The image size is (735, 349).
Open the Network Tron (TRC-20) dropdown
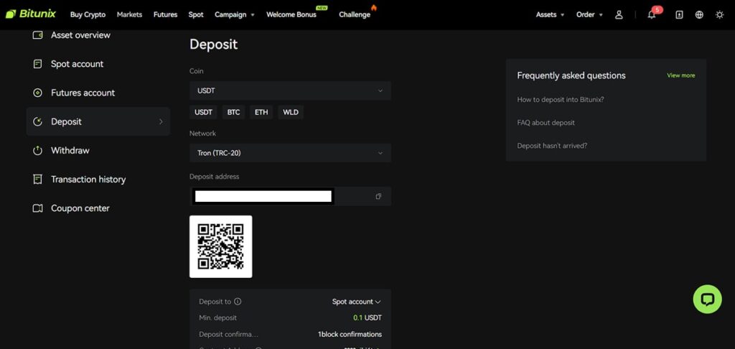(x=290, y=153)
